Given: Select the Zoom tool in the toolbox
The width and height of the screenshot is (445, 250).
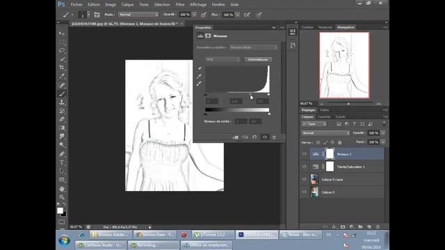Looking at the screenshot, I should [x=62, y=197].
